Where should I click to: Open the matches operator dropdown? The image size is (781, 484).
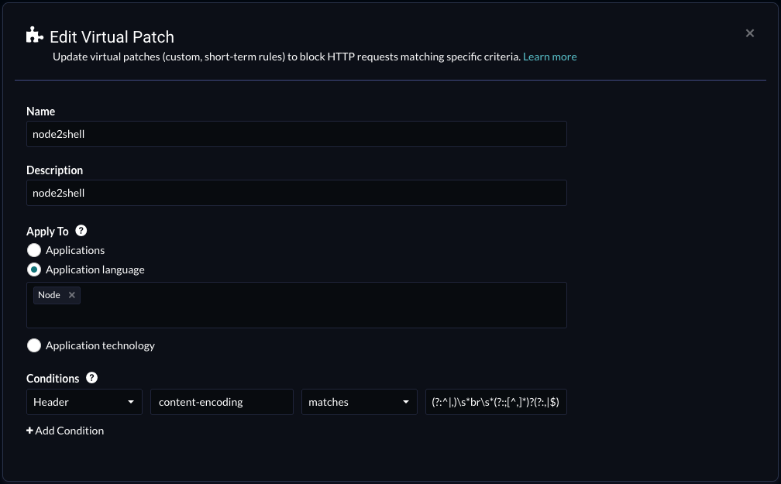360,402
